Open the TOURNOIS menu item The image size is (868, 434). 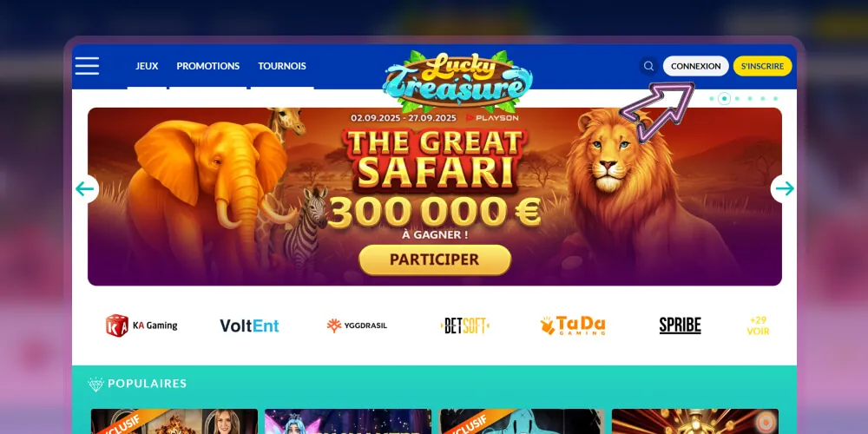pyautogui.click(x=282, y=66)
